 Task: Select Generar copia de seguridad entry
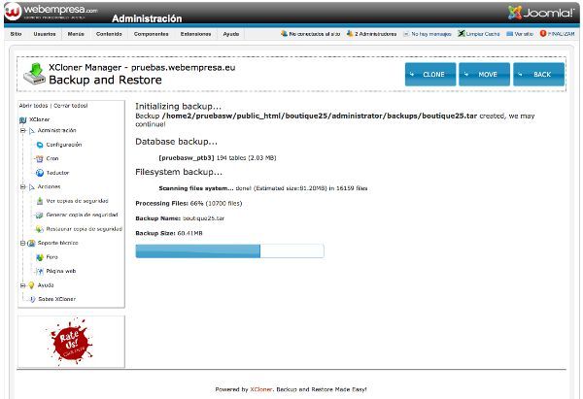(x=82, y=215)
